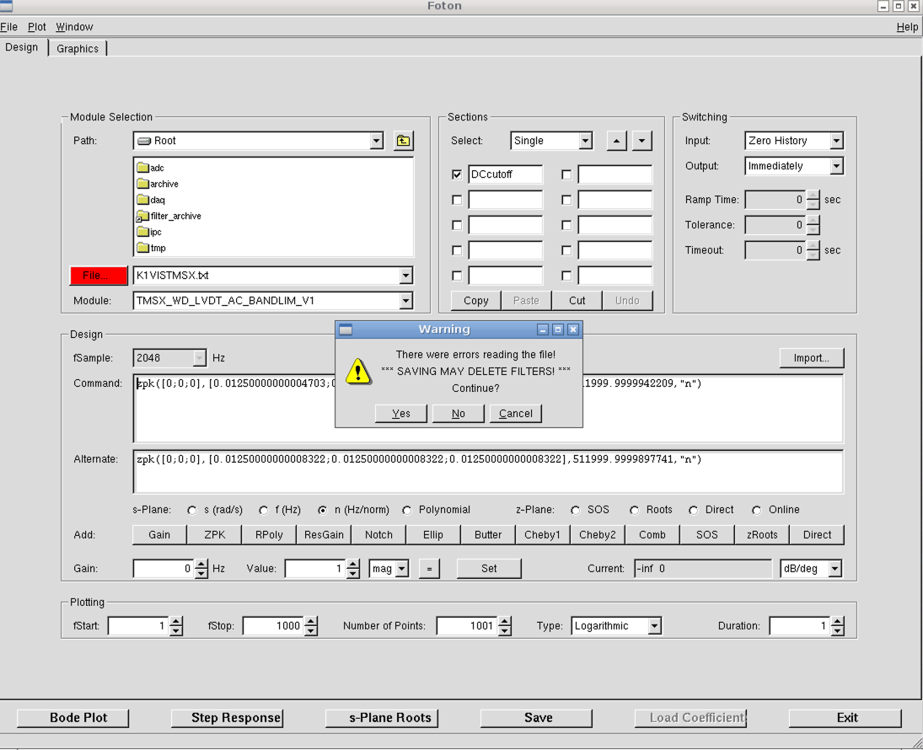
Task: Open the K1VISTMSX.txt file dropdown
Action: tap(405, 276)
